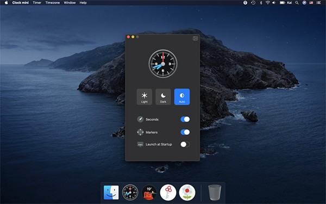Toggle the sidebar panel icon in window

[x=195, y=39]
